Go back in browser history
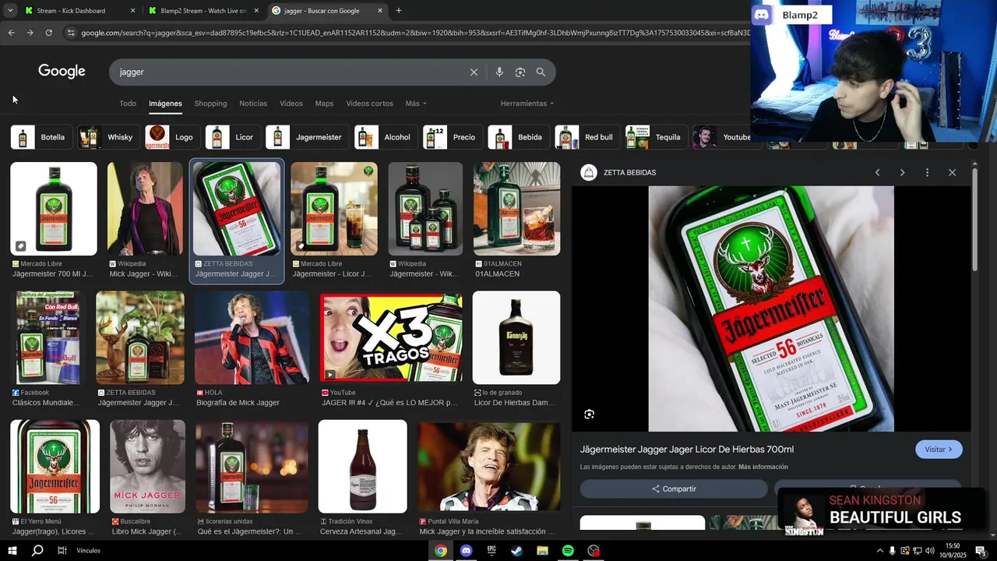This screenshot has height=561, width=997. click(11, 33)
